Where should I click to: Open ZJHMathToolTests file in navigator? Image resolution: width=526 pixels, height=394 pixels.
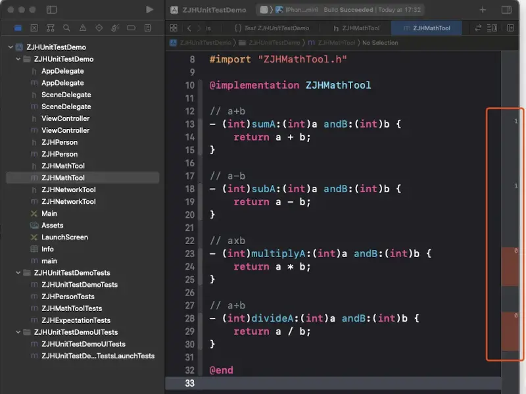point(72,308)
